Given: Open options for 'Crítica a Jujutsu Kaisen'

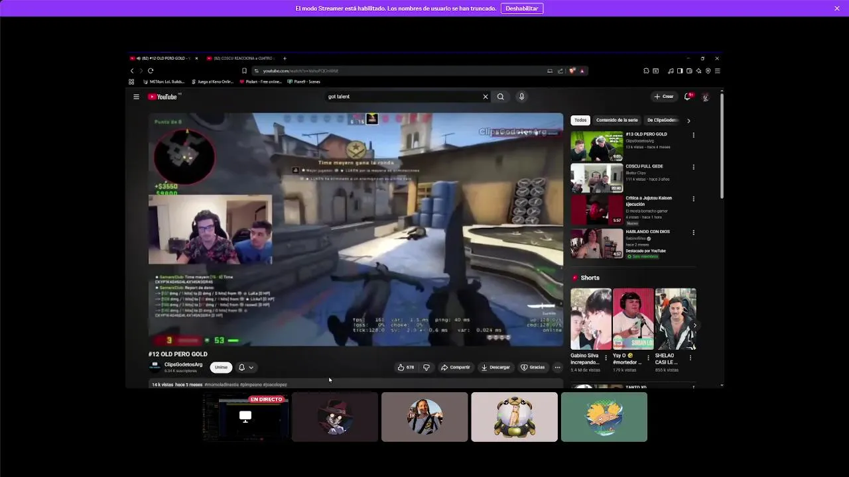Looking at the screenshot, I should [694, 199].
